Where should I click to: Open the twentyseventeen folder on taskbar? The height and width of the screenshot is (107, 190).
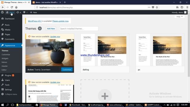click(24, 105)
